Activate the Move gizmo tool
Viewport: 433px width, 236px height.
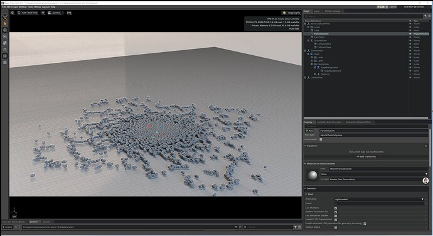4,30
